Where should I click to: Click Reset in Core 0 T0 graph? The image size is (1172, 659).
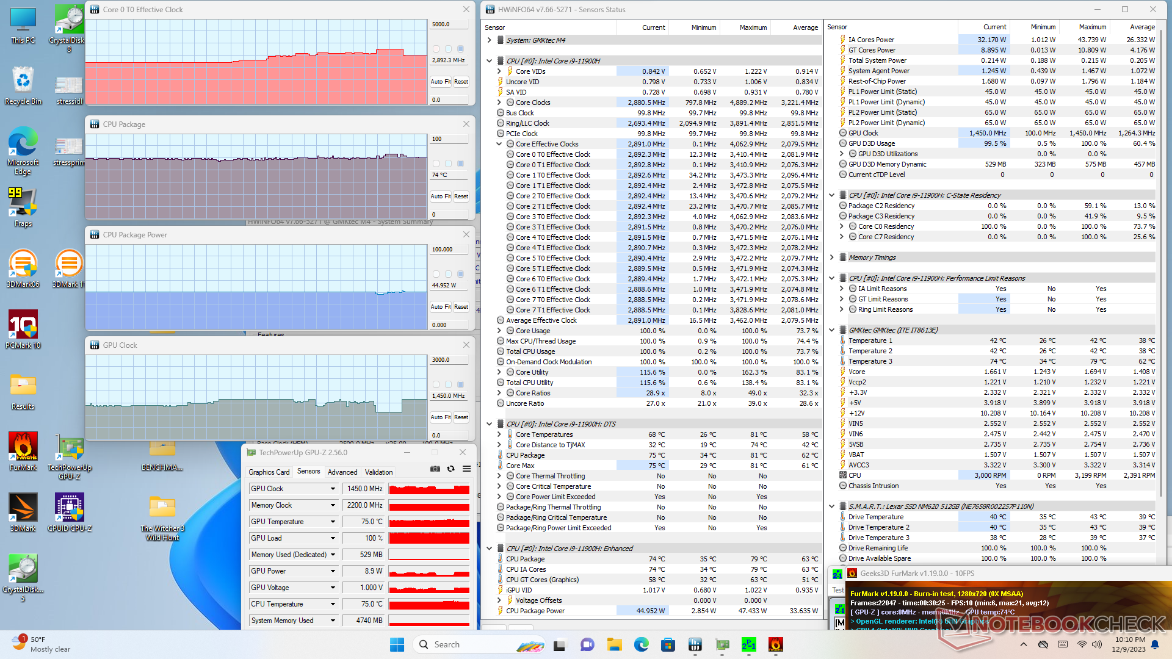[x=461, y=81]
